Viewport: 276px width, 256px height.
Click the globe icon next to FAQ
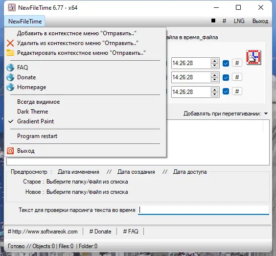10,68
